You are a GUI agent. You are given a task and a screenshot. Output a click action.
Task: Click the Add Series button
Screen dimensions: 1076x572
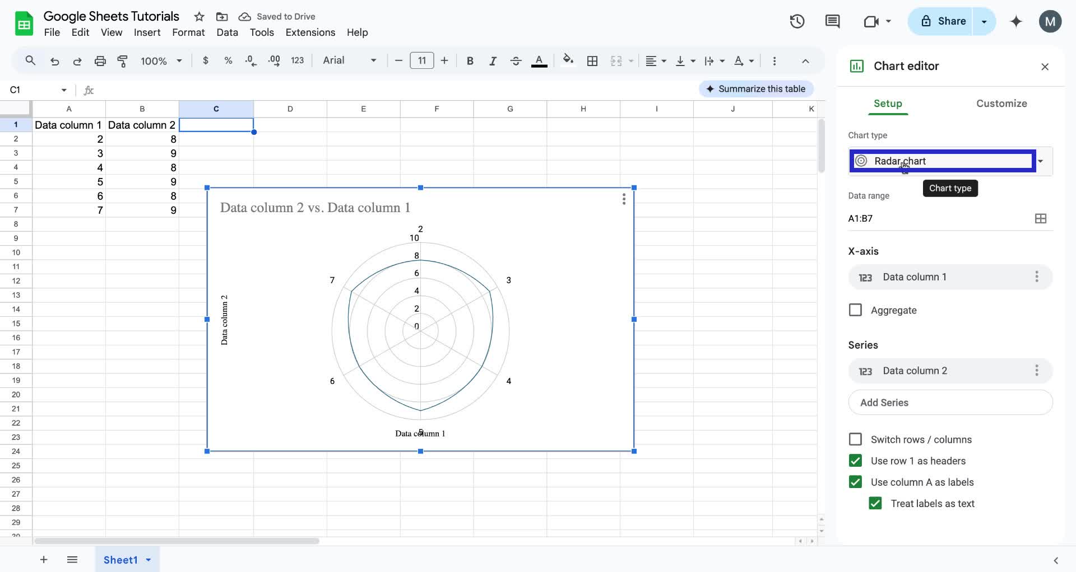(x=951, y=402)
